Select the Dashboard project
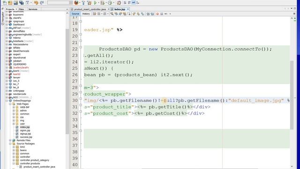This screenshot has height=169, width=300. [19, 24]
